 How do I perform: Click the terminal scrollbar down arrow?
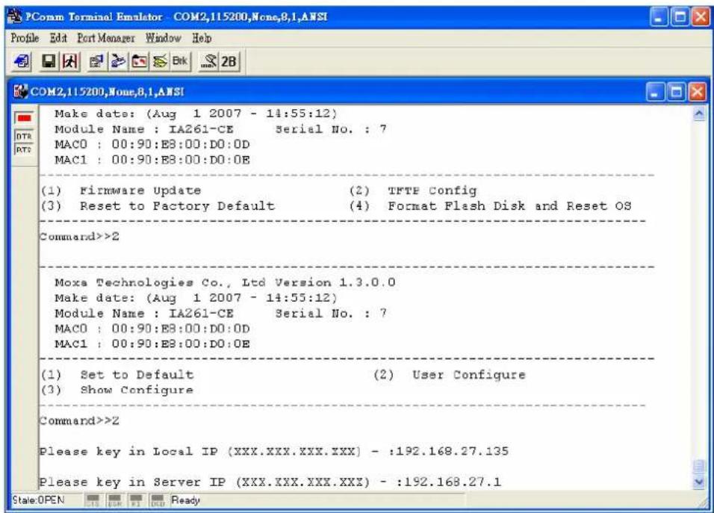pyautogui.click(x=699, y=482)
